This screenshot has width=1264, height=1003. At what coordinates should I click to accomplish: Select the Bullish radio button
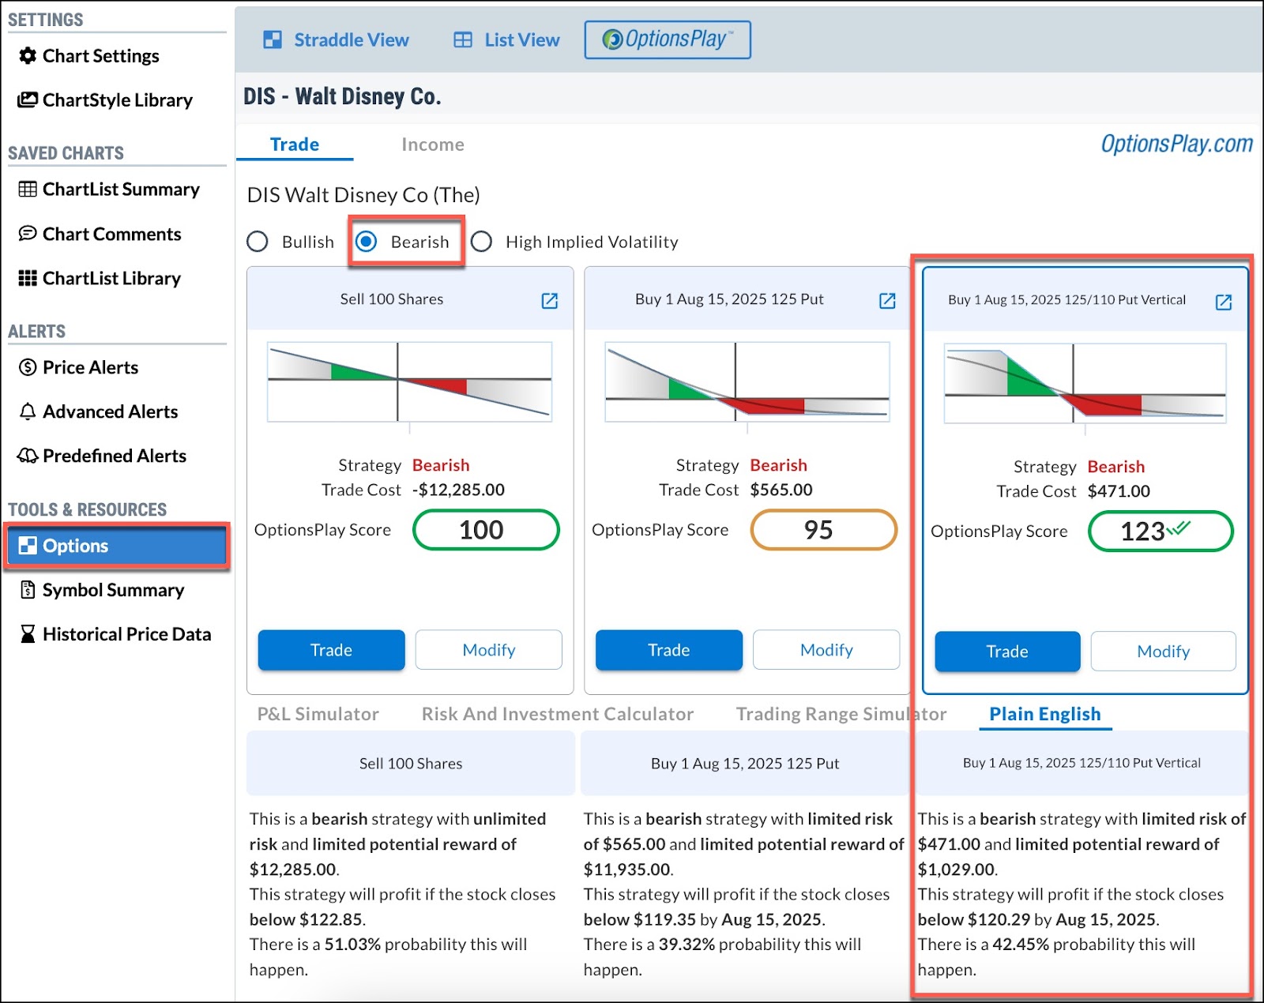(258, 242)
